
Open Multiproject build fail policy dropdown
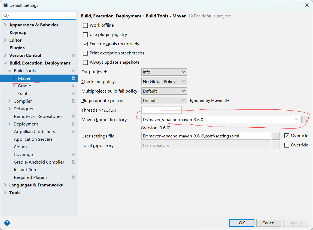pos(164,91)
